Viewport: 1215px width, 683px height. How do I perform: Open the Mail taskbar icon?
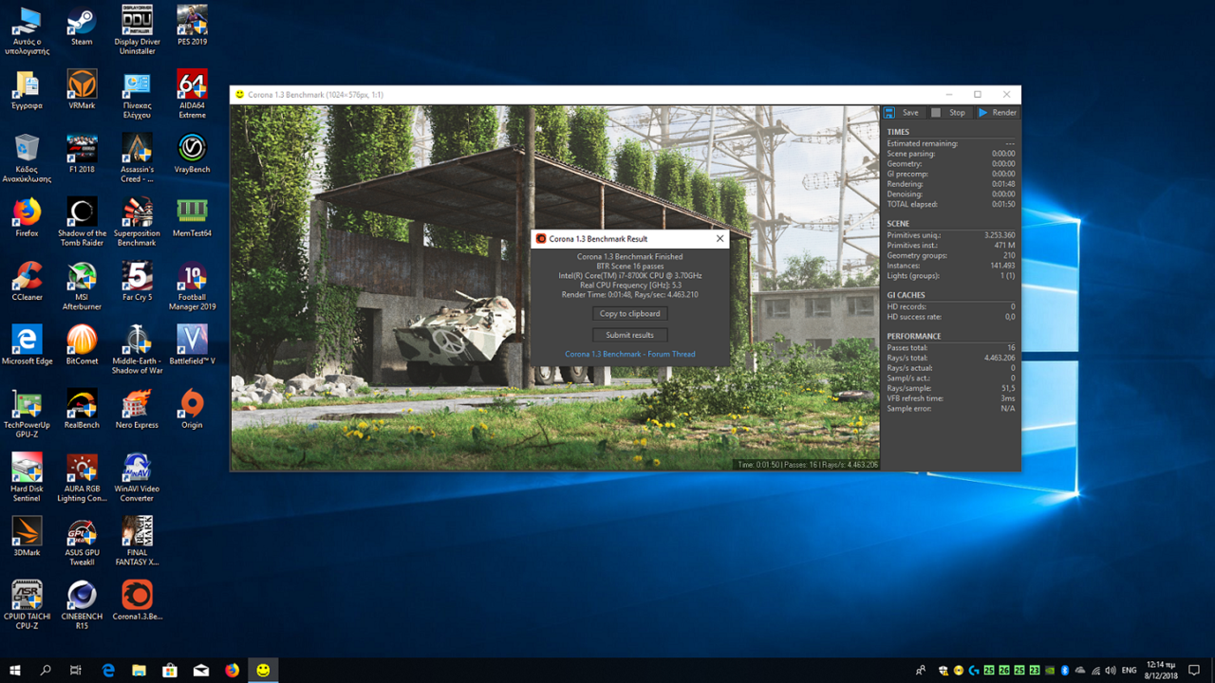pyautogui.click(x=201, y=670)
